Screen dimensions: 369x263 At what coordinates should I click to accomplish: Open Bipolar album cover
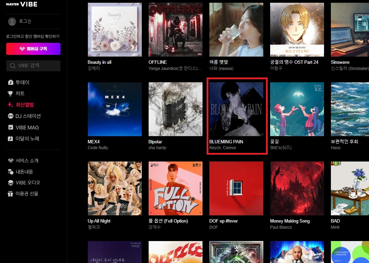point(175,109)
